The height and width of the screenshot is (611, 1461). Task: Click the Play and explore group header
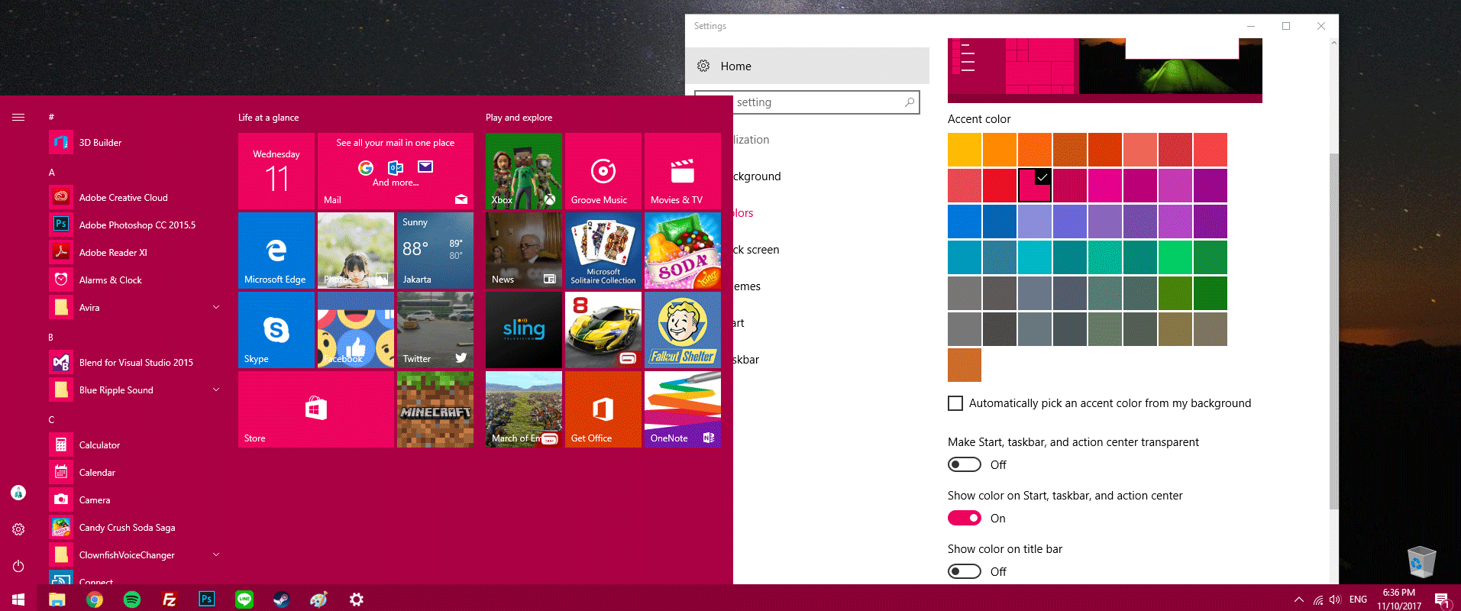point(519,118)
